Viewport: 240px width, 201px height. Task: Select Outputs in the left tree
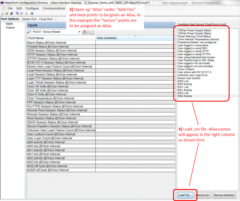(10, 28)
